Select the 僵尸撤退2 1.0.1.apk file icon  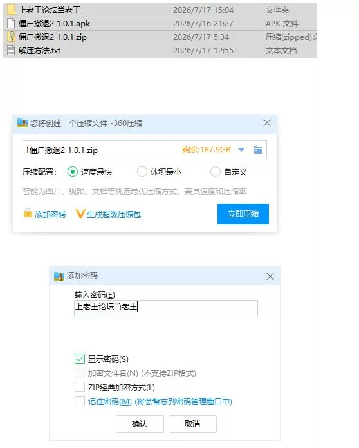pyautogui.click(x=11, y=23)
